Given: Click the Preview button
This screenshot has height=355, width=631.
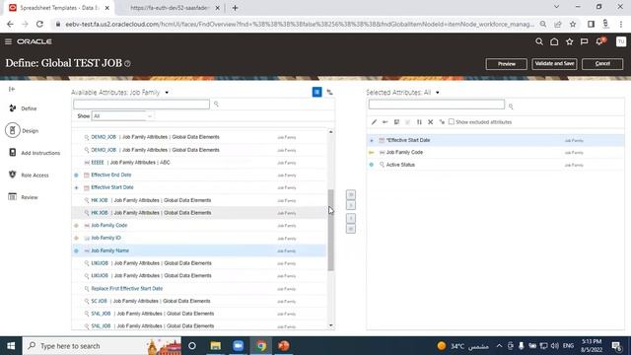Looking at the screenshot, I should (x=506, y=63).
